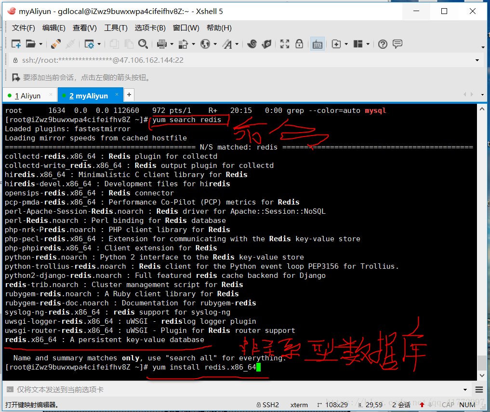Click the 2 会话 session count
This screenshot has height=412, width=490.
401,405
